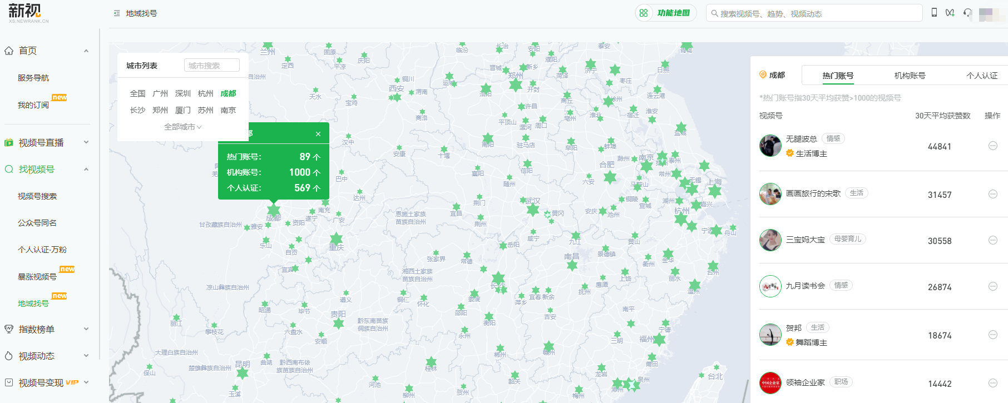Select 全国 in city list
This screenshot has width=1008, height=403.
pos(138,93)
